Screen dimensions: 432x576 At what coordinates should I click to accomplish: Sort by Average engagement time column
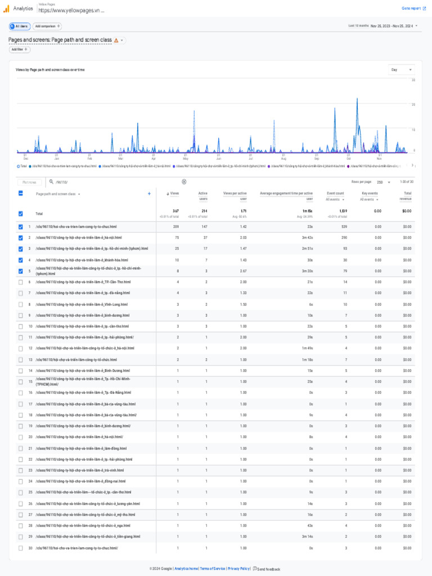pyautogui.click(x=286, y=196)
